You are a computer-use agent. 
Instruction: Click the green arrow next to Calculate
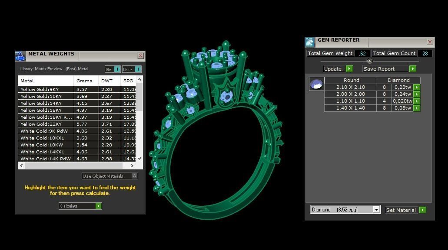point(99,206)
